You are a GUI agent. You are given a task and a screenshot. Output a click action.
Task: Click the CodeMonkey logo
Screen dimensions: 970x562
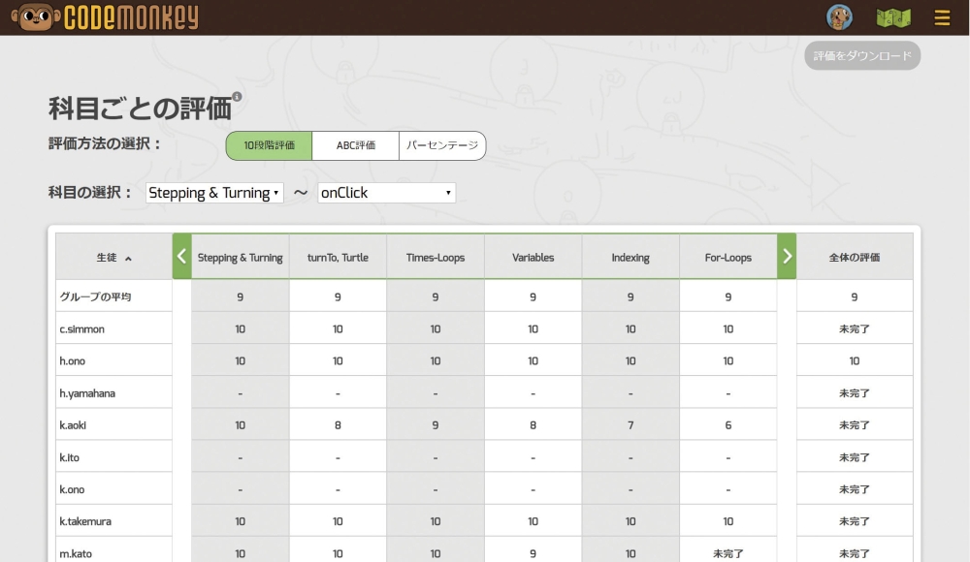click(x=105, y=17)
